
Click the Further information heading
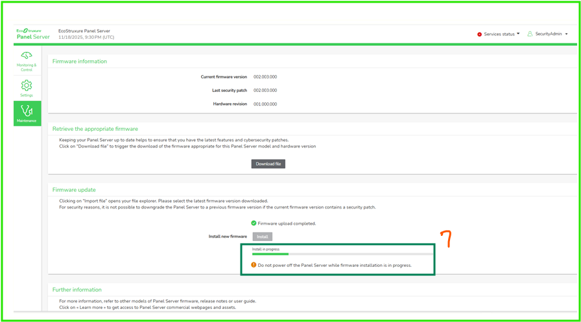pos(77,290)
